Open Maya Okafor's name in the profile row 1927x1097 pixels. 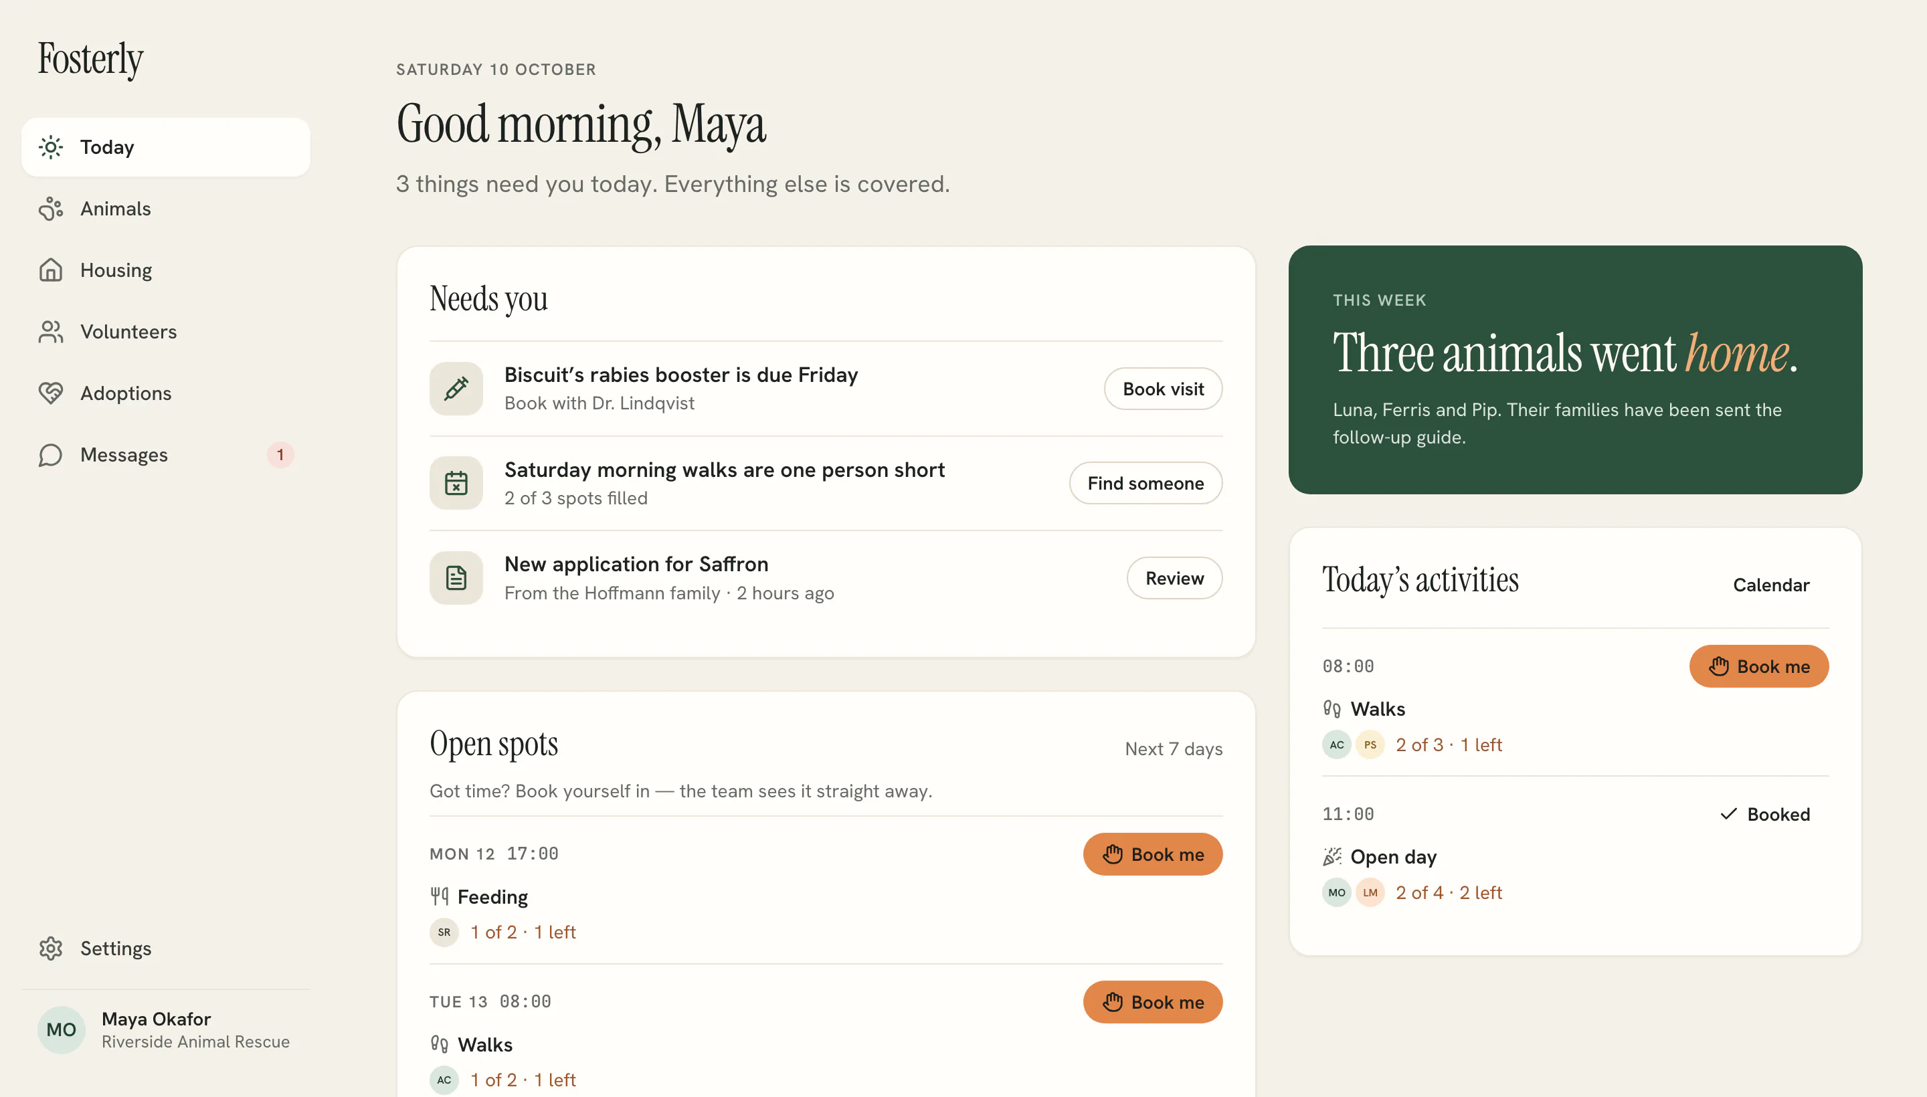(x=156, y=1019)
